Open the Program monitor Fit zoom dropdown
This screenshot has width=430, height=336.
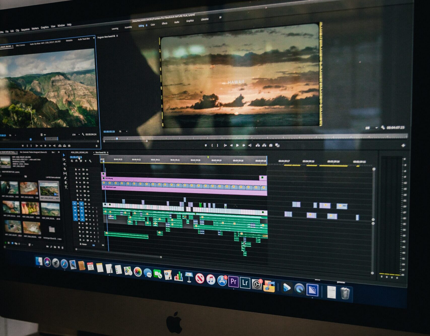tap(123, 131)
